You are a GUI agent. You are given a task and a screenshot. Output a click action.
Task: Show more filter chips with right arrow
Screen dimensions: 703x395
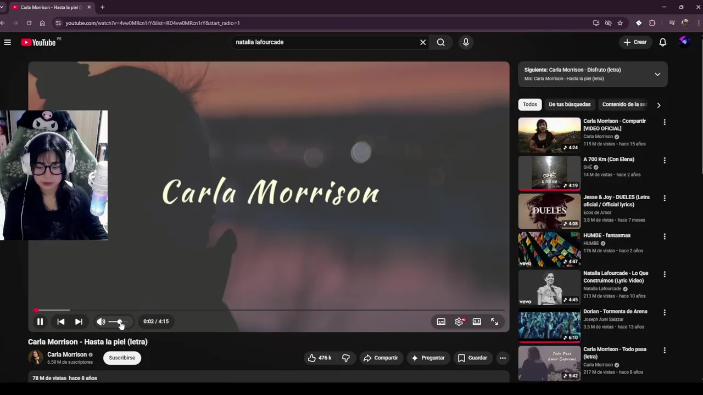[x=659, y=105]
